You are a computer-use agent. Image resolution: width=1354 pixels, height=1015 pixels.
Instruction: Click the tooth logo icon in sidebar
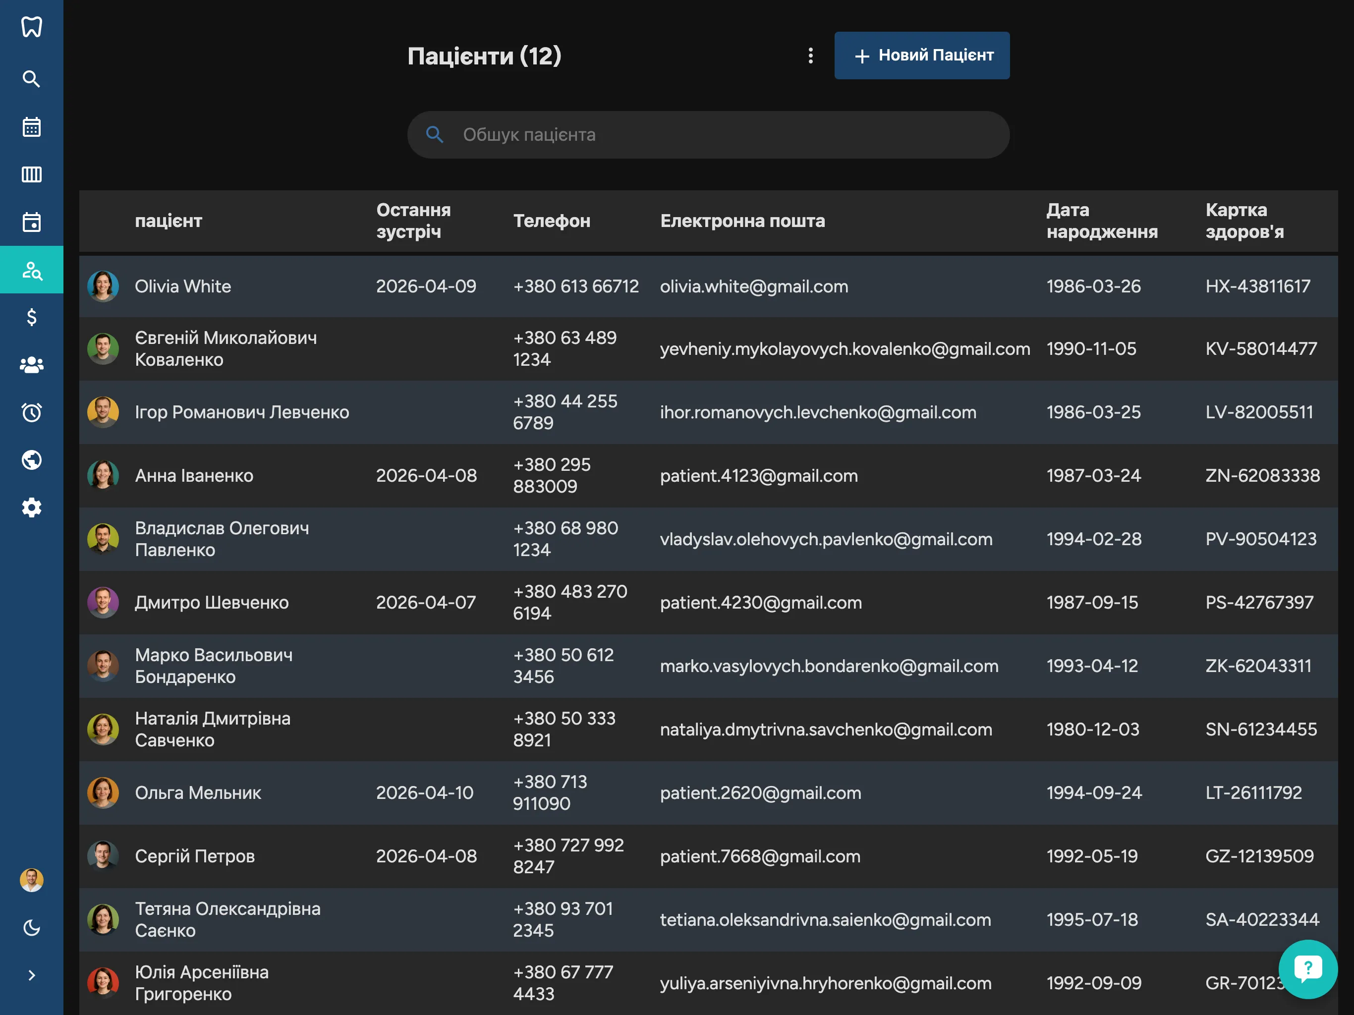click(x=31, y=27)
